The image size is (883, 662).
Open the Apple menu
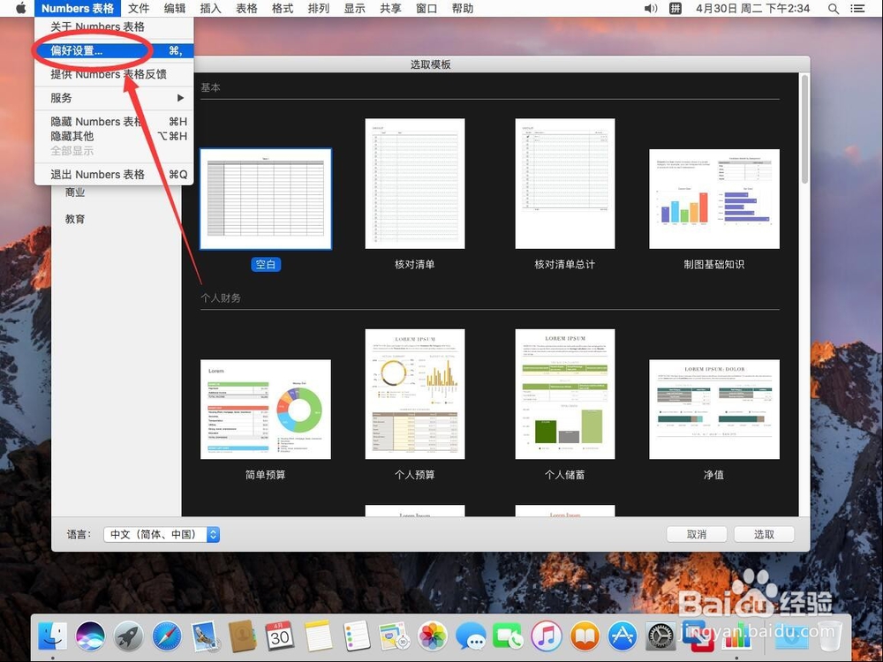tap(21, 8)
